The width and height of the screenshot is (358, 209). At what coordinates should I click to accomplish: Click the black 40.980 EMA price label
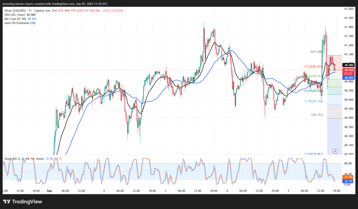point(348,65)
